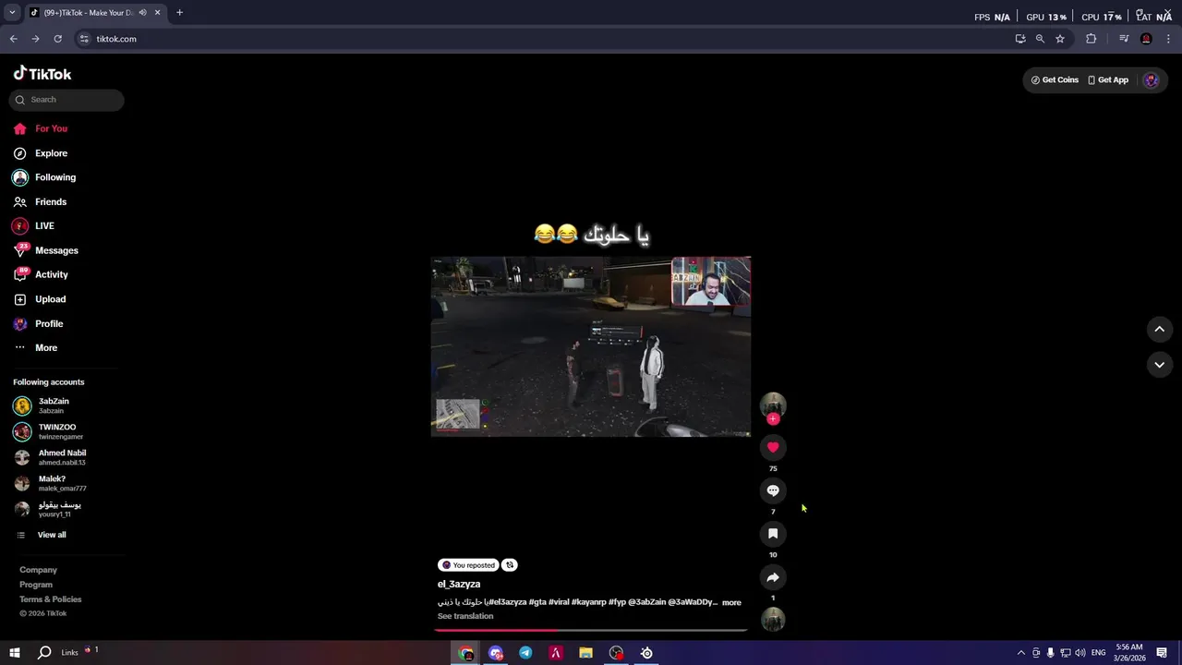Open the Chrome tab search dropdown
This screenshot has height=665, width=1182.
pyautogui.click(x=12, y=13)
